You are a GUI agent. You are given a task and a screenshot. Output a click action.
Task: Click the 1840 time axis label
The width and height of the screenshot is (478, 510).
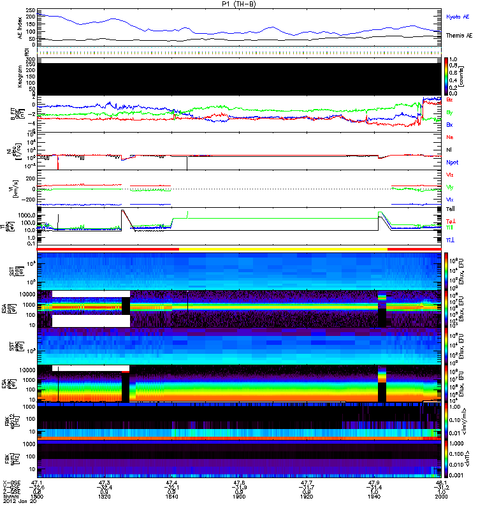point(171,497)
